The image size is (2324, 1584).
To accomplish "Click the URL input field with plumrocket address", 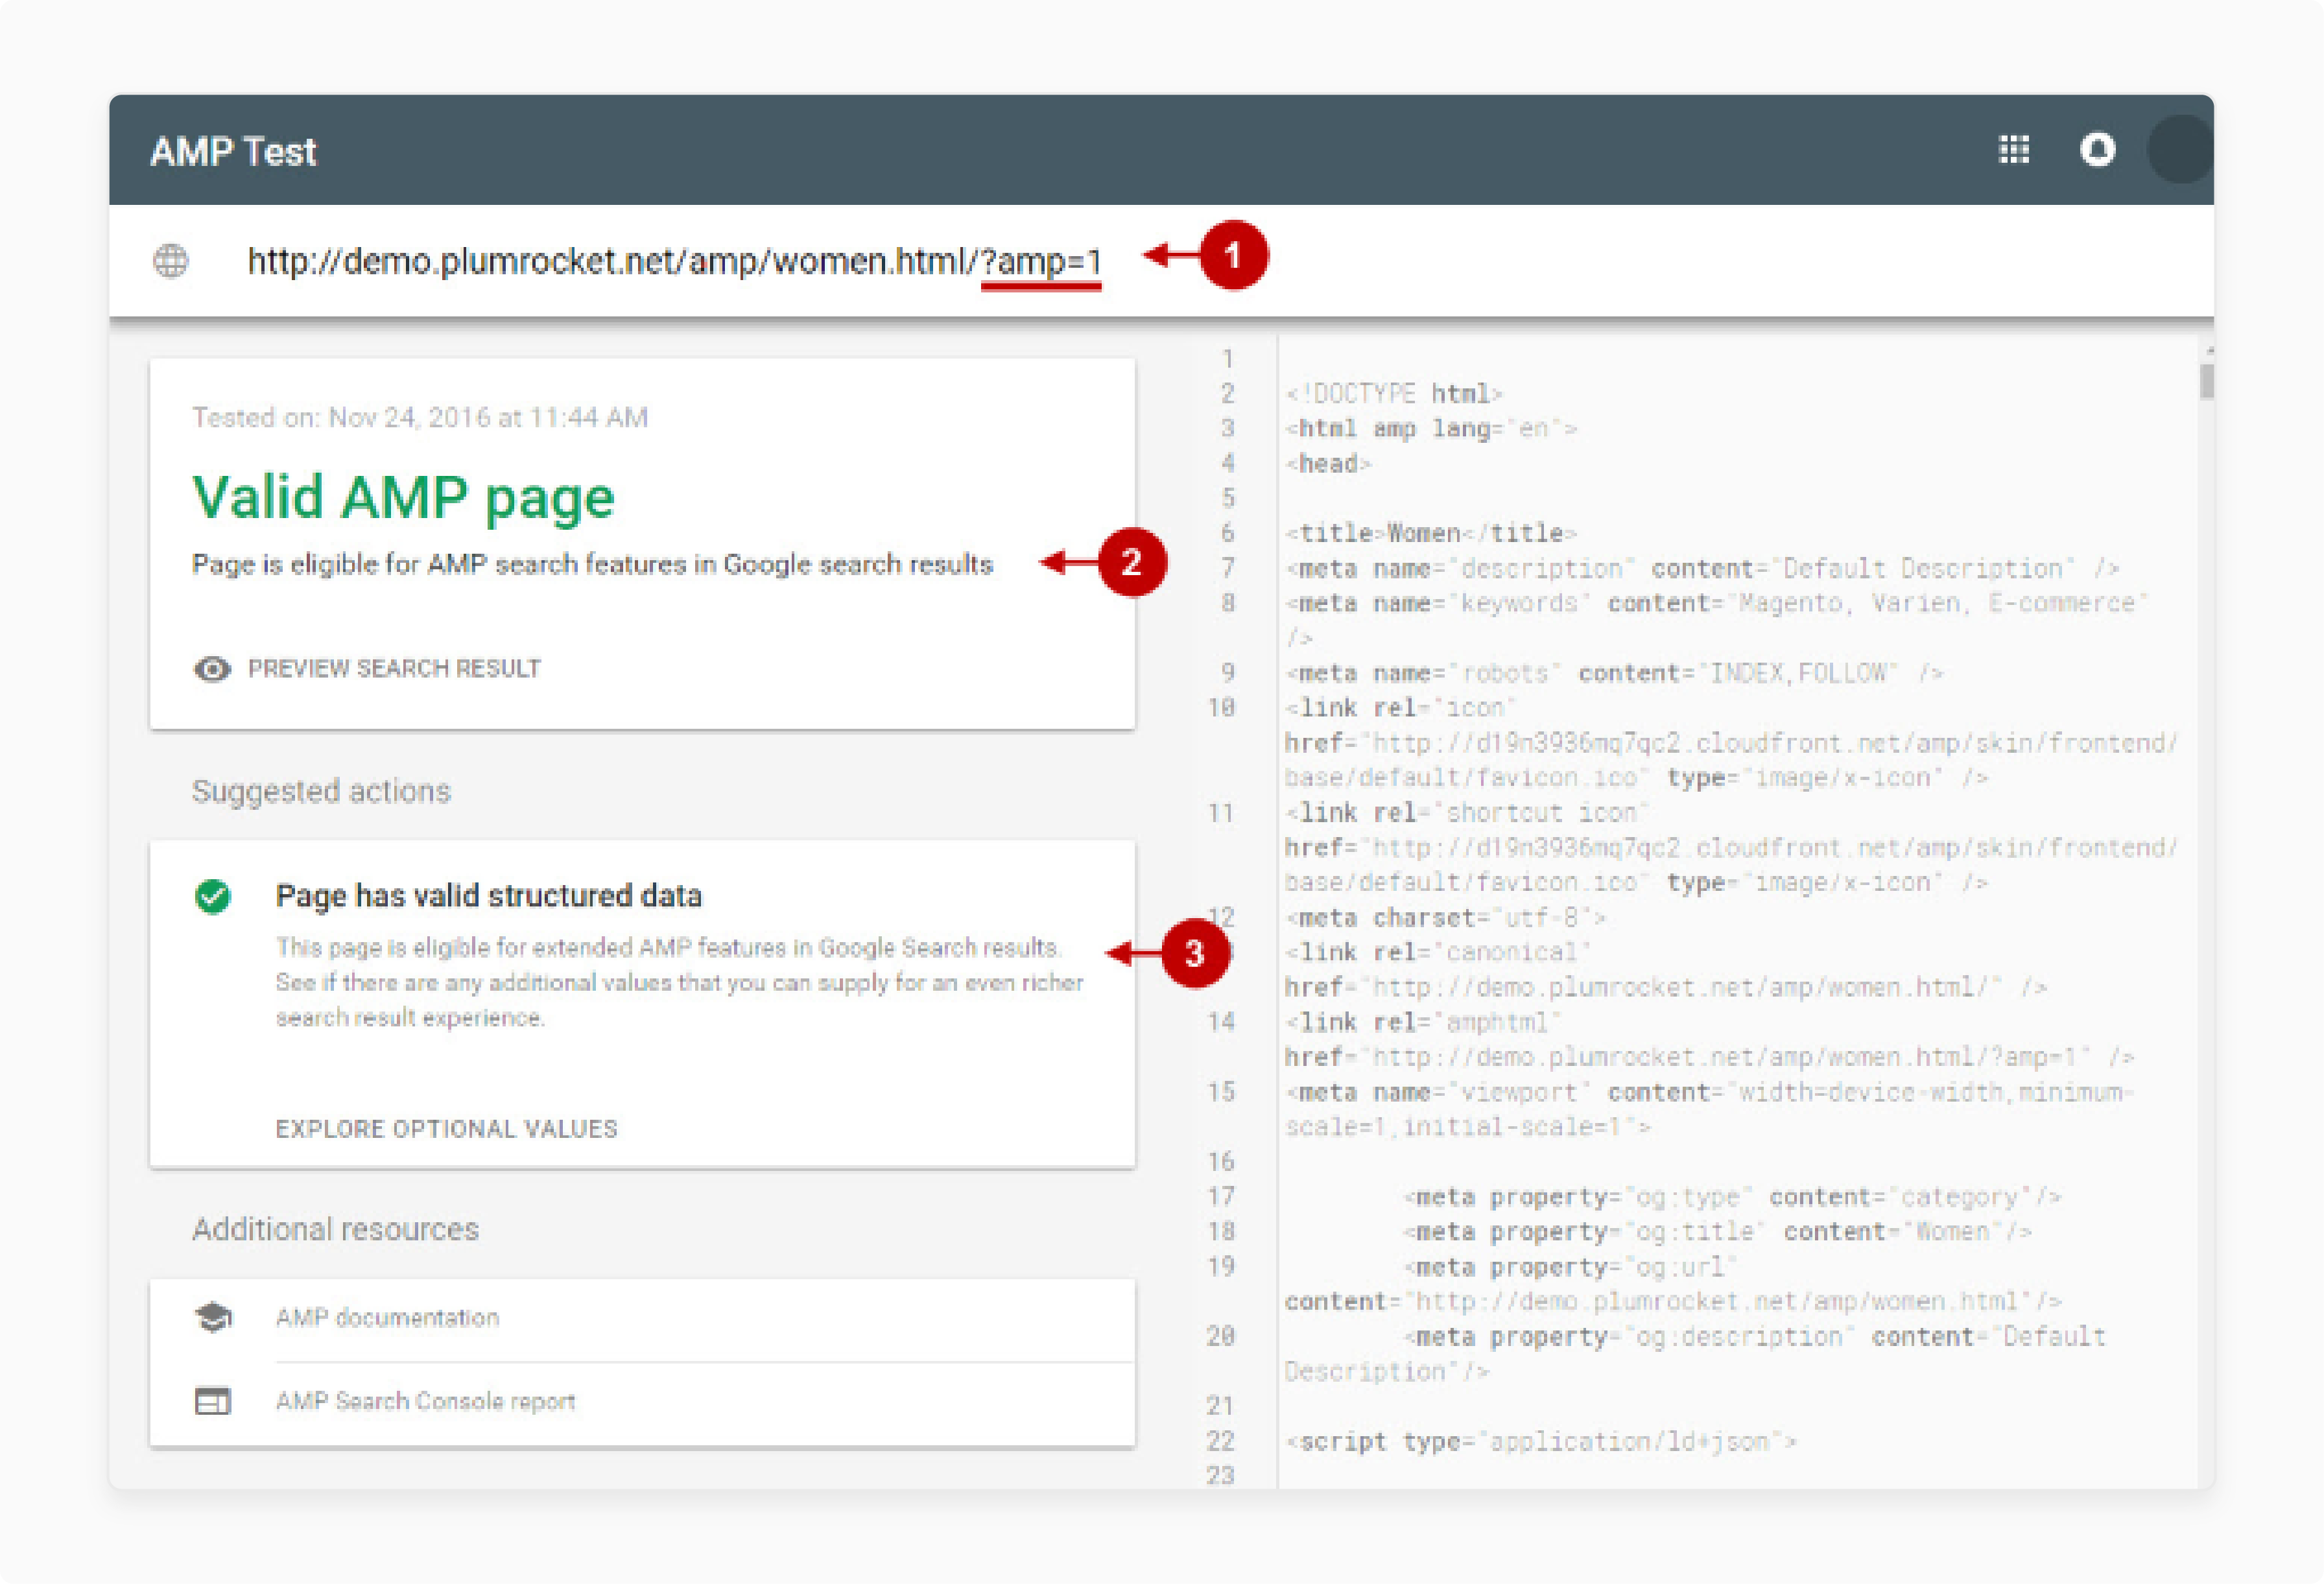I will (674, 261).
